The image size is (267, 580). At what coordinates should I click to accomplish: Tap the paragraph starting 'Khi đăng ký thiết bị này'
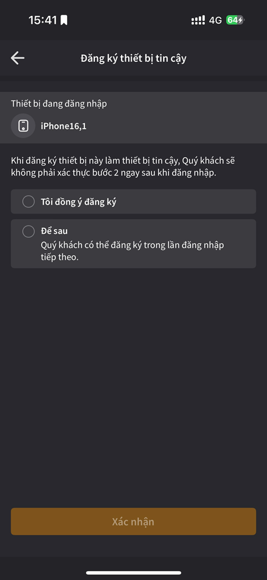pos(123,167)
